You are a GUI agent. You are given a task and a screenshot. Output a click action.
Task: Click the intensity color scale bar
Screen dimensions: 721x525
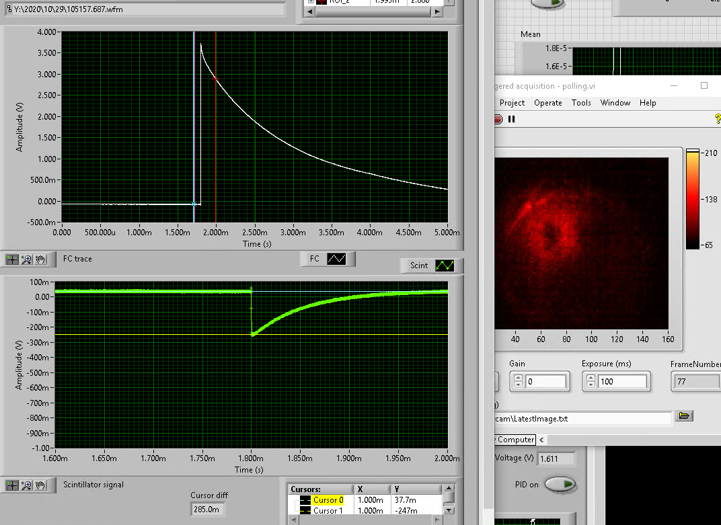[x=692, y=199]
